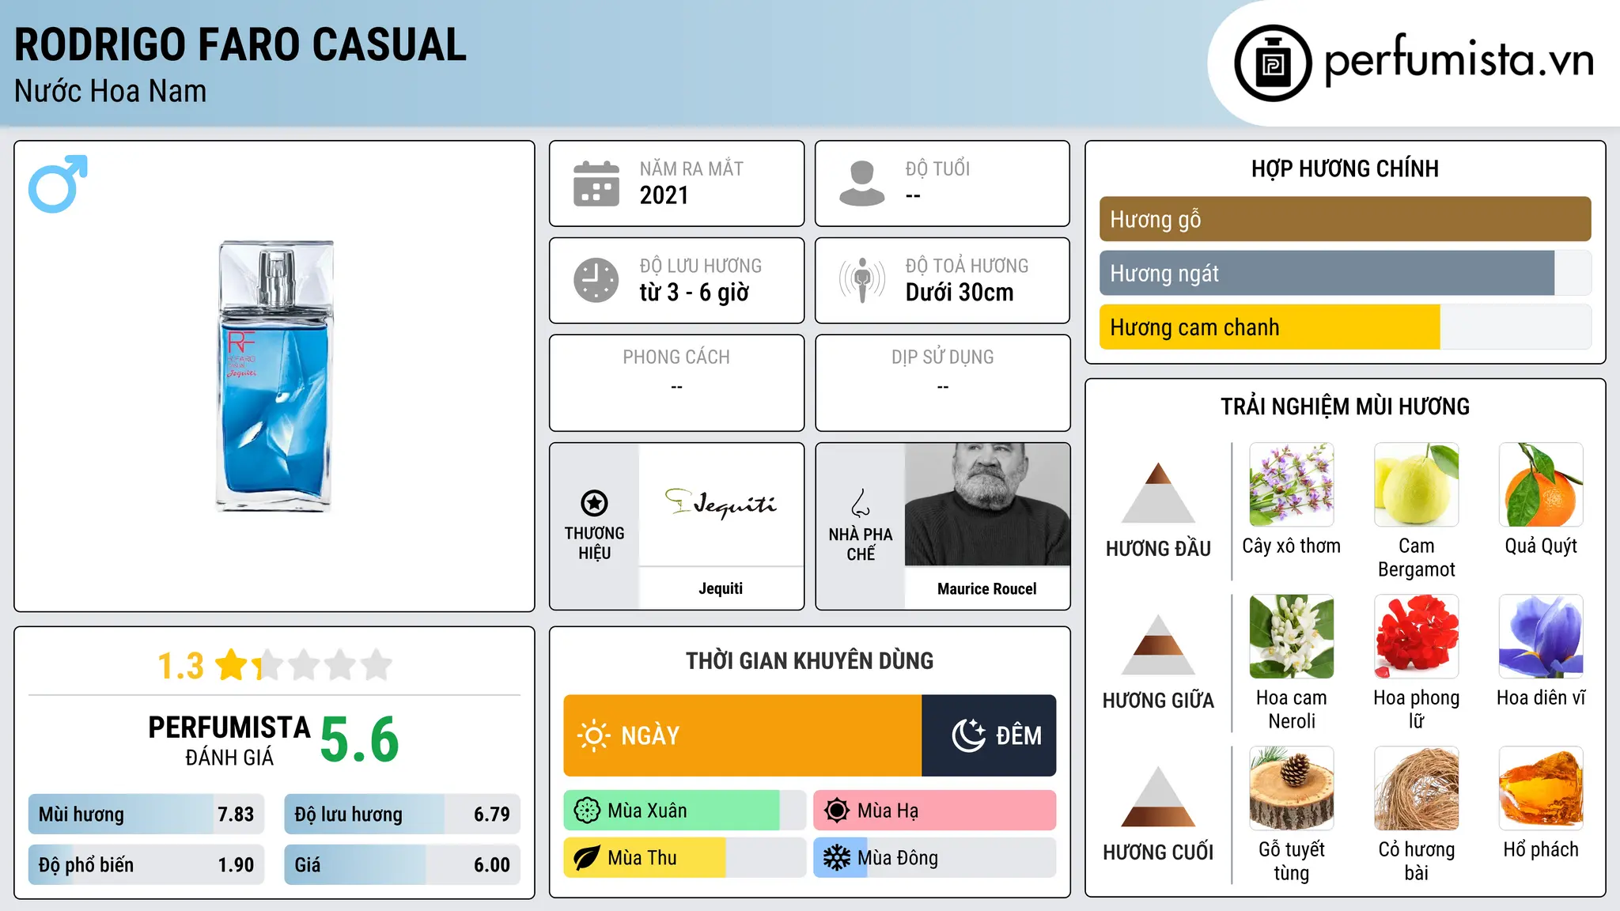Click the Phong cách card

pos(676,383)
